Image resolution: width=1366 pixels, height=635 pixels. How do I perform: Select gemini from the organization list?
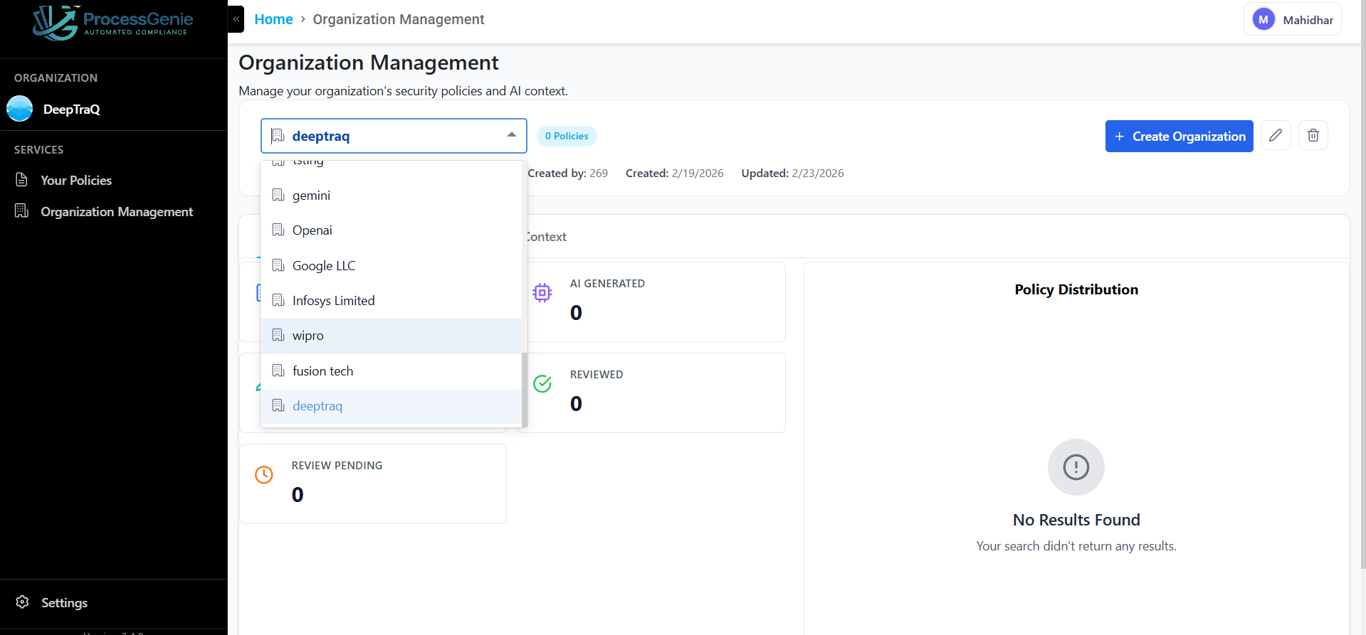point(391,195)
